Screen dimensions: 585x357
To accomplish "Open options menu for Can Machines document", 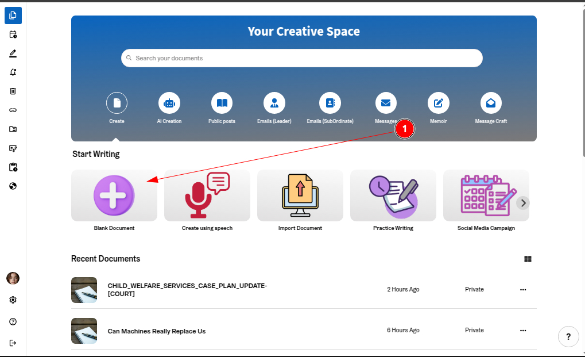I will coord(523,331).
